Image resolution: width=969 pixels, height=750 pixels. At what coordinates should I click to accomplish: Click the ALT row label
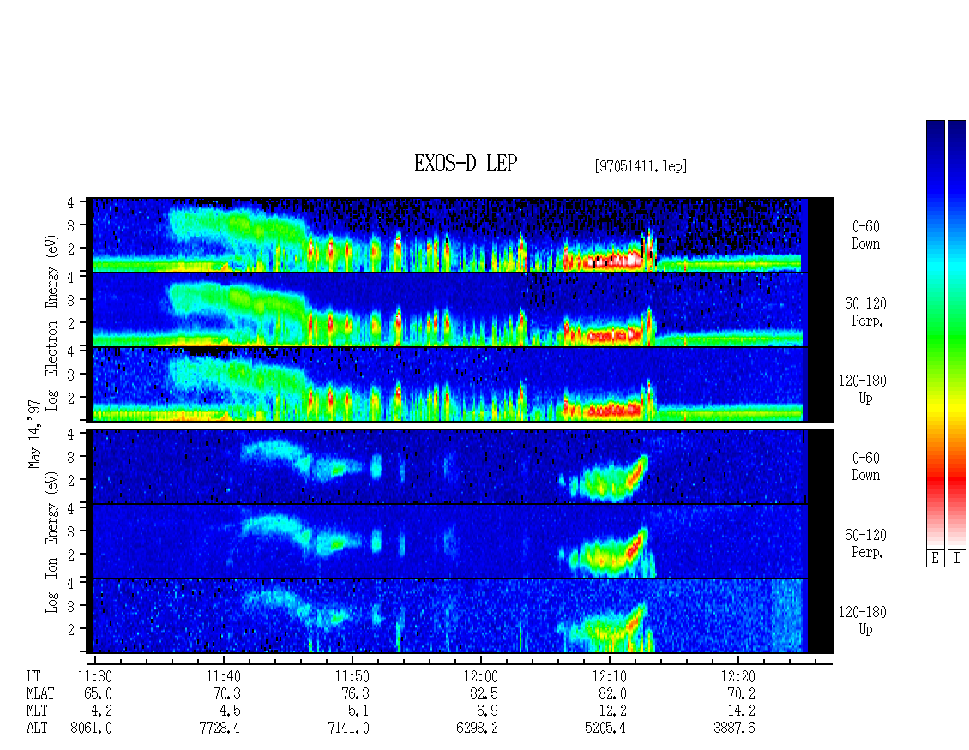pyautogui.click(x=37, y=729)
